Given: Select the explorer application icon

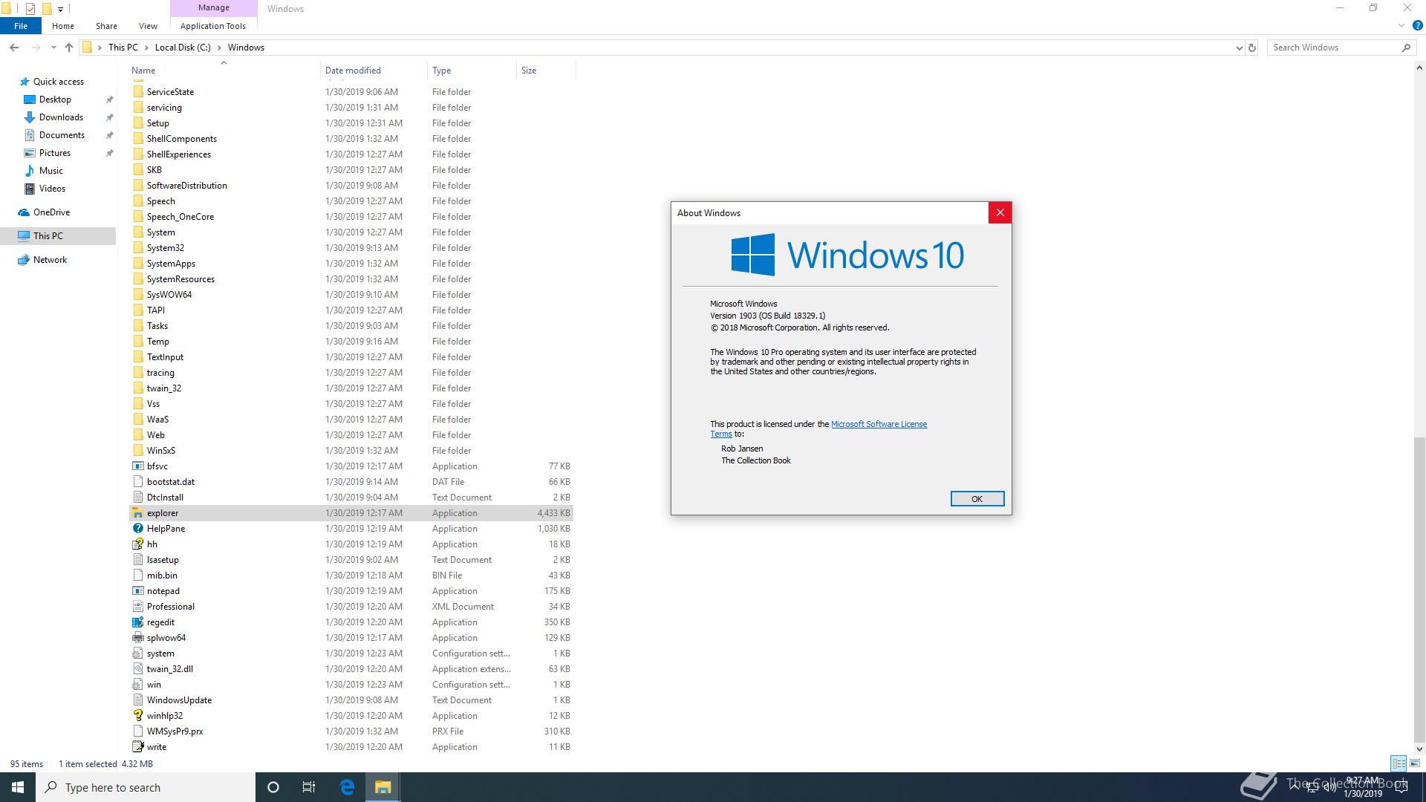Looking at the screenshot, I should point(138,513).
